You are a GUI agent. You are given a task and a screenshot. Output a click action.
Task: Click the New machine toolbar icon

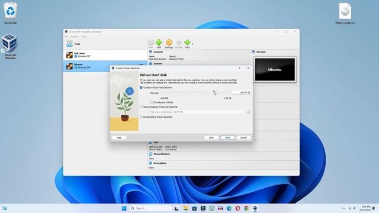coord(151,44)
